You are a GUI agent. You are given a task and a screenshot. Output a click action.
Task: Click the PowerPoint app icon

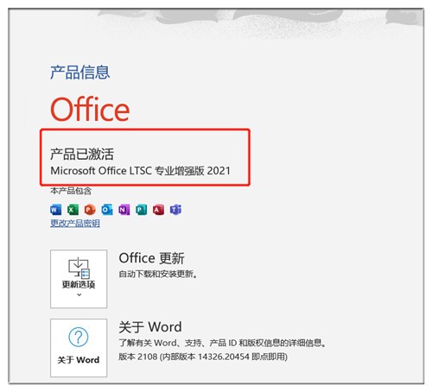click(90, 210)
